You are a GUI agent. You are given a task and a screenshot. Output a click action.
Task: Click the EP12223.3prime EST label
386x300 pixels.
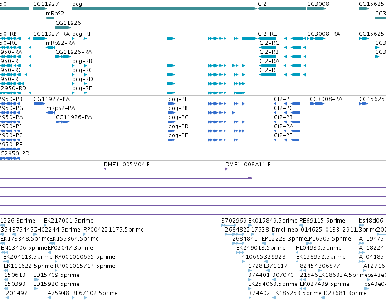pyautogui.click(x=284, y=239)
